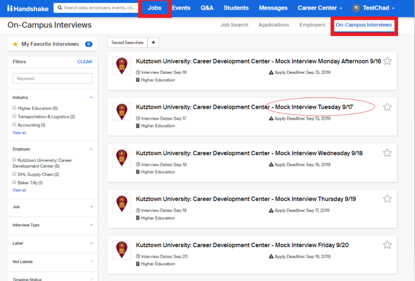
Task: Switch to the Applications tab
Action: coord(273,25)
